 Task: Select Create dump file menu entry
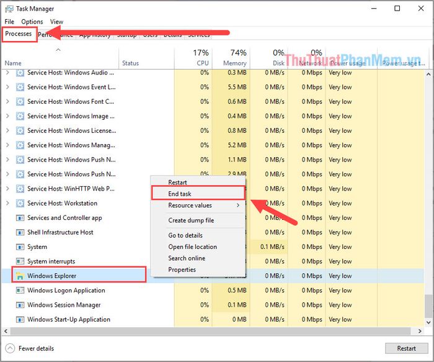(x=198, y=220)
